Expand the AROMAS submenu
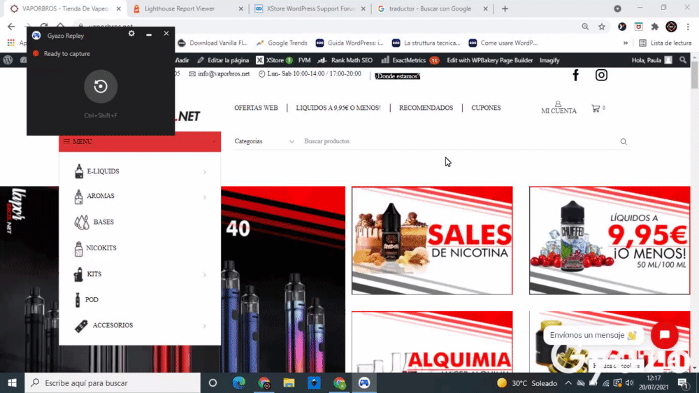Screen dimensions: 699x393 click(x=205, y=196)
